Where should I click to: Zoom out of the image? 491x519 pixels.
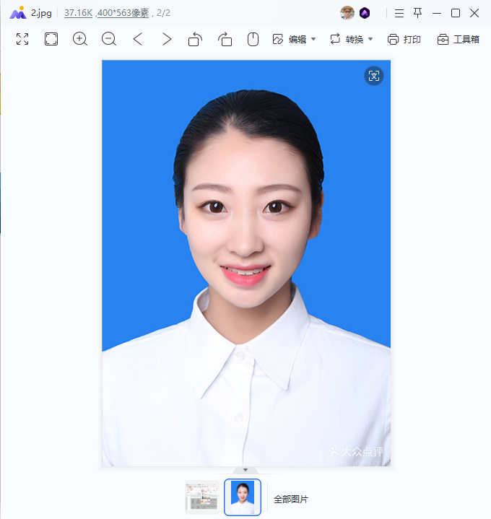(109, 39)
